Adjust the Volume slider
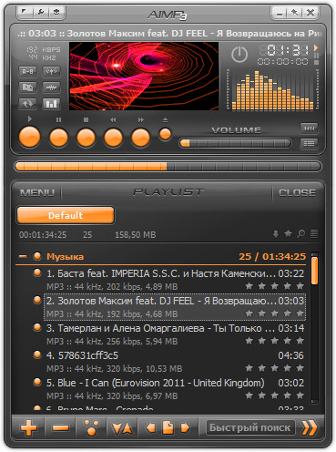The height and width of the screenshot is (452, 336). point(235,143)
